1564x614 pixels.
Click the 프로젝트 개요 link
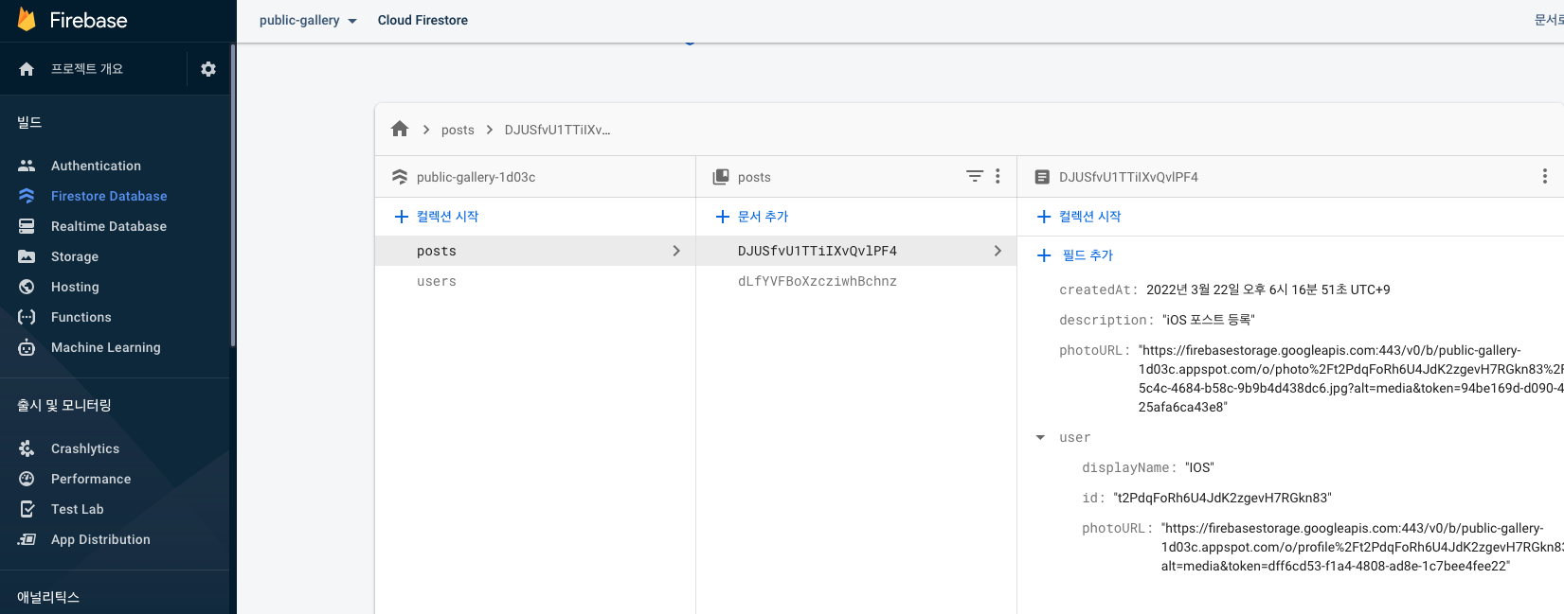click(x=87, y=69)
